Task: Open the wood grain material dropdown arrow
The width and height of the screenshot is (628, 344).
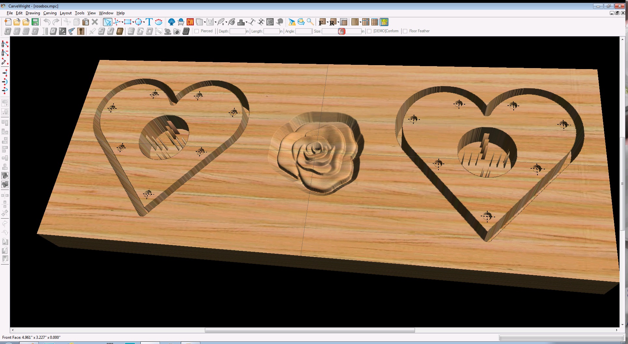Action: click(x=360, y=22)
